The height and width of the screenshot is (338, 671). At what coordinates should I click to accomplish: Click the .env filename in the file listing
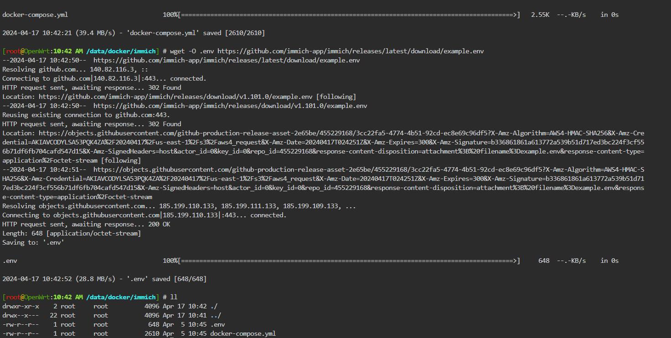click(217, 324)
